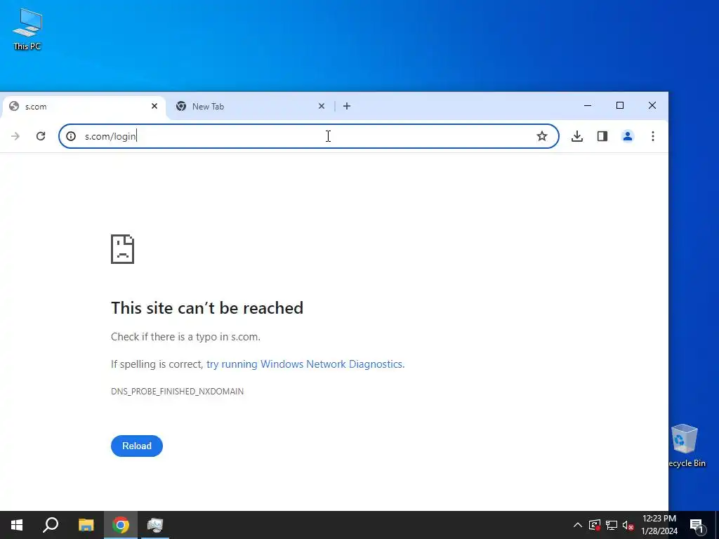Screen dimensions: 719x539
Task: Minimize the Chrome window
Action: point(588,105)
